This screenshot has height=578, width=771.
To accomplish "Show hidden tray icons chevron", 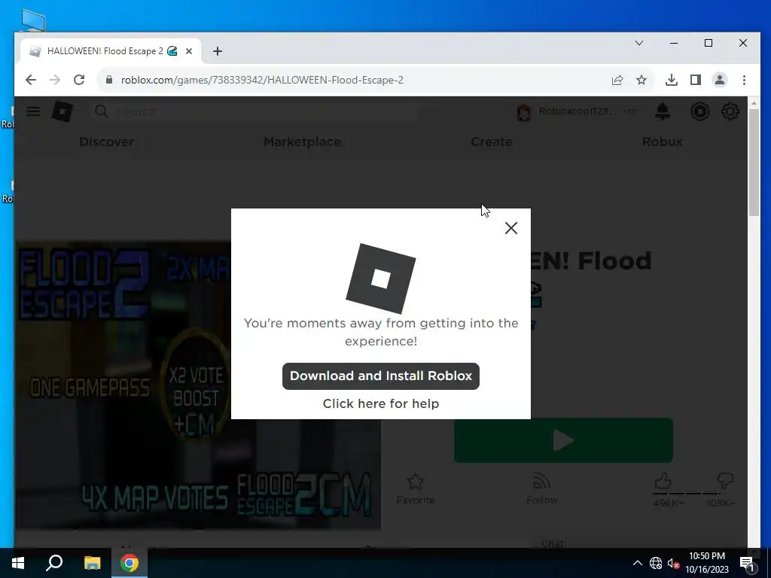I will pos(637,563).
